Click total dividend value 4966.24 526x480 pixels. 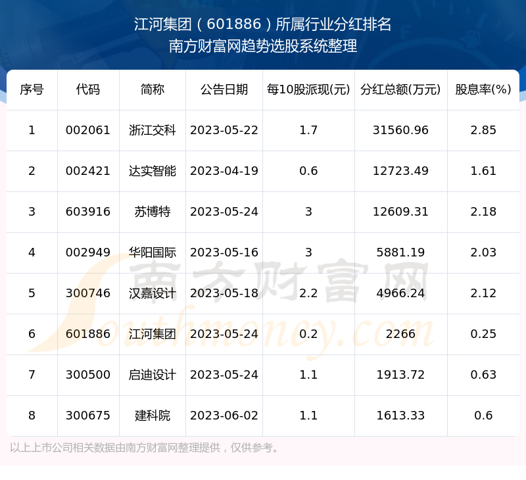tap(400, 293)
